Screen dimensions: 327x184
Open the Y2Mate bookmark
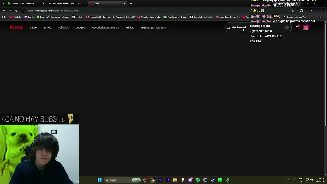(149, 17)
